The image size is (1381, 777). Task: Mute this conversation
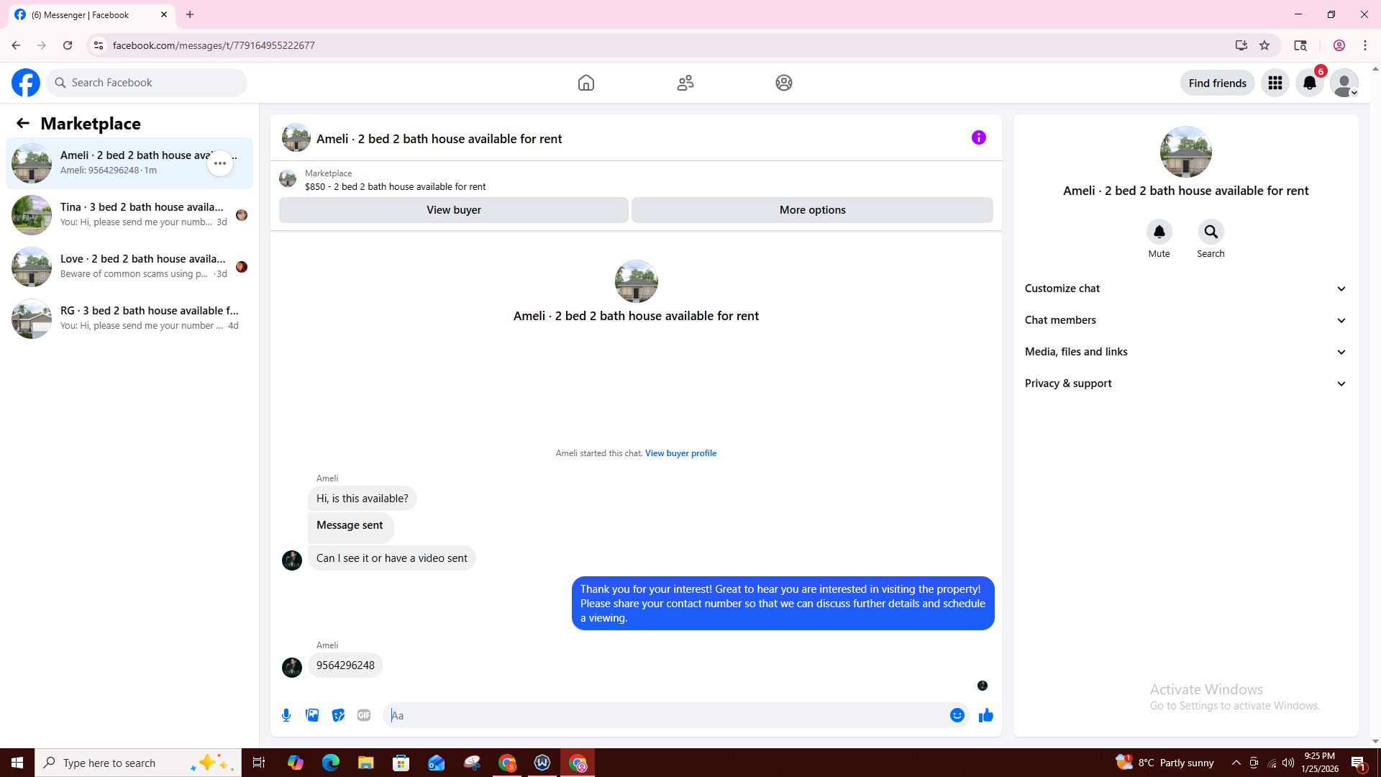(x=1159, y=232)
